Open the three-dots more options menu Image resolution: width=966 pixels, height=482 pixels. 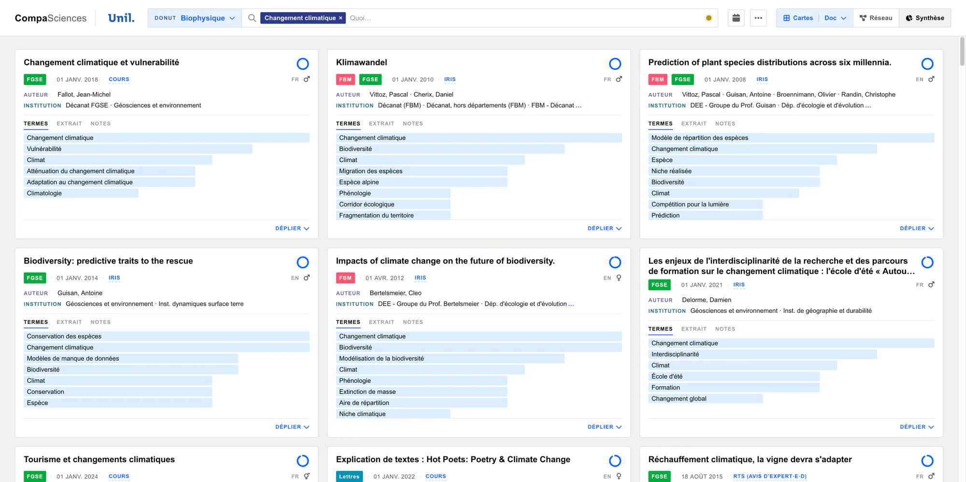pos(758,18)
